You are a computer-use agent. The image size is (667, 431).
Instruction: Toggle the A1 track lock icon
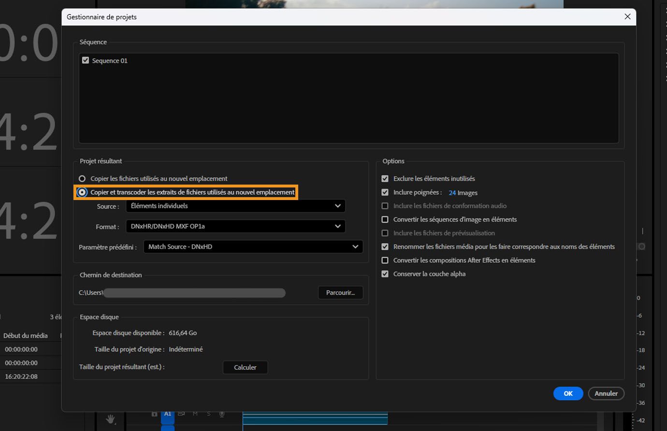pyautogui.click(x=154, y=414)
